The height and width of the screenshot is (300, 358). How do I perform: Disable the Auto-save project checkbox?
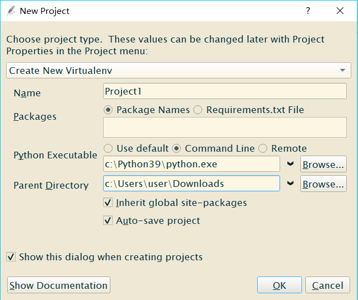pos(108,221)
